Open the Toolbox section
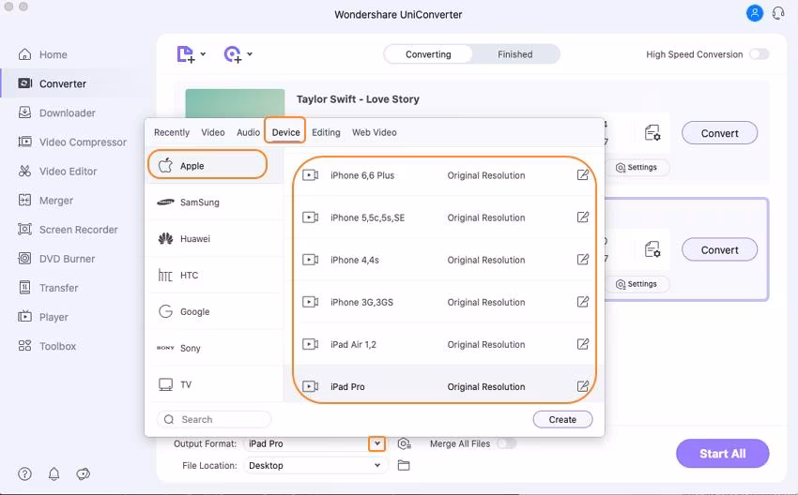798x495 pixels. point(47,346)
